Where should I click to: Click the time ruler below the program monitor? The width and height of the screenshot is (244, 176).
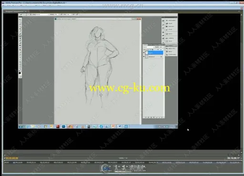pos(122,162)
